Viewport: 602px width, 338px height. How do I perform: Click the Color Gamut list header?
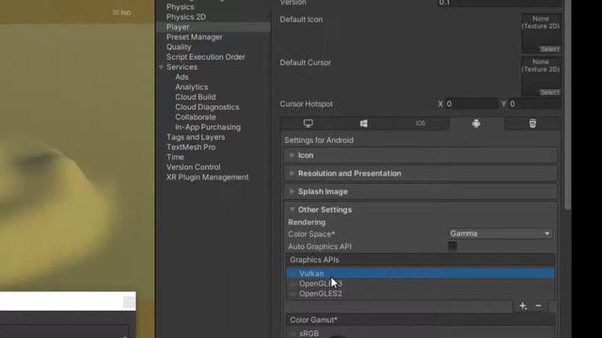pos(420,319)
